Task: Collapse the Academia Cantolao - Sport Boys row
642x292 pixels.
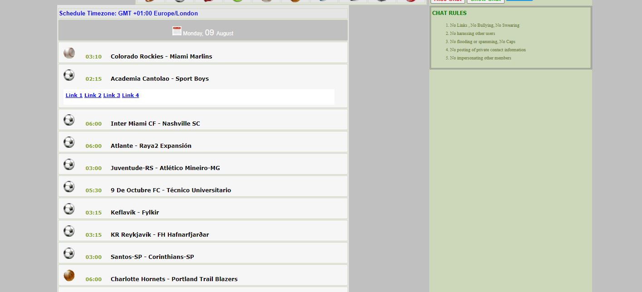Action: point(203,76)
